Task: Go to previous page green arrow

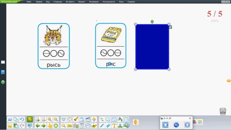Action: pyautogui.click(x=38, y=126)
